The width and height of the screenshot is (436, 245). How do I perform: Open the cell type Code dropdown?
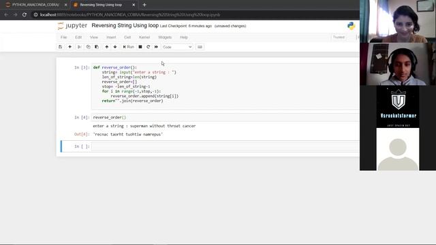[x=177, y=47]
